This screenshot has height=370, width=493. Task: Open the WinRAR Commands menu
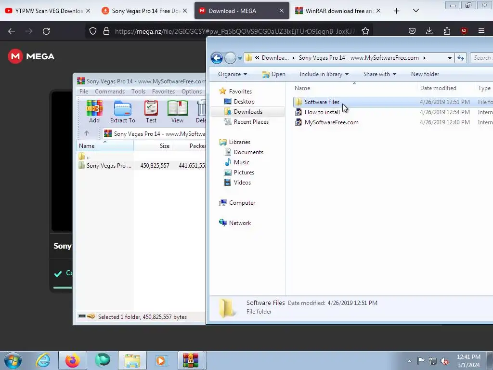[x=110, y=92]
